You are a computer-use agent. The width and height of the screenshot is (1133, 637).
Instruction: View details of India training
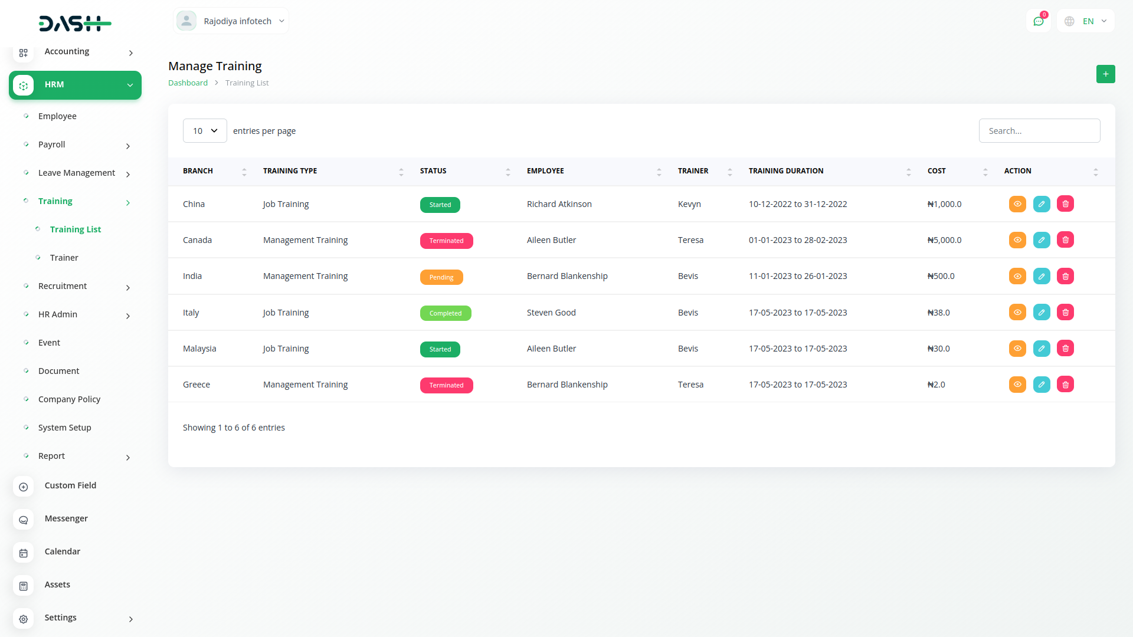tap(1017, 276)
